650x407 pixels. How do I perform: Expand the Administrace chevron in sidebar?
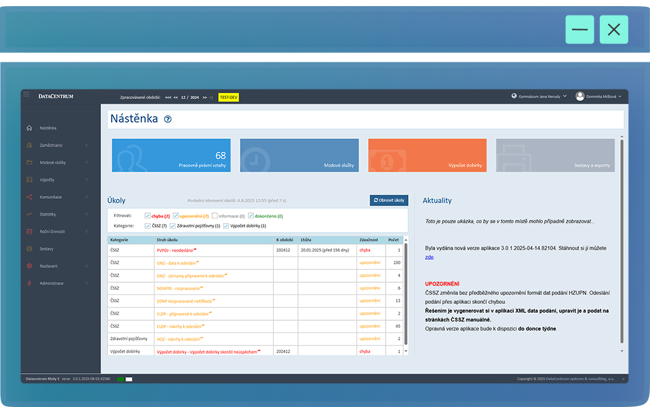tap(87, 283)
